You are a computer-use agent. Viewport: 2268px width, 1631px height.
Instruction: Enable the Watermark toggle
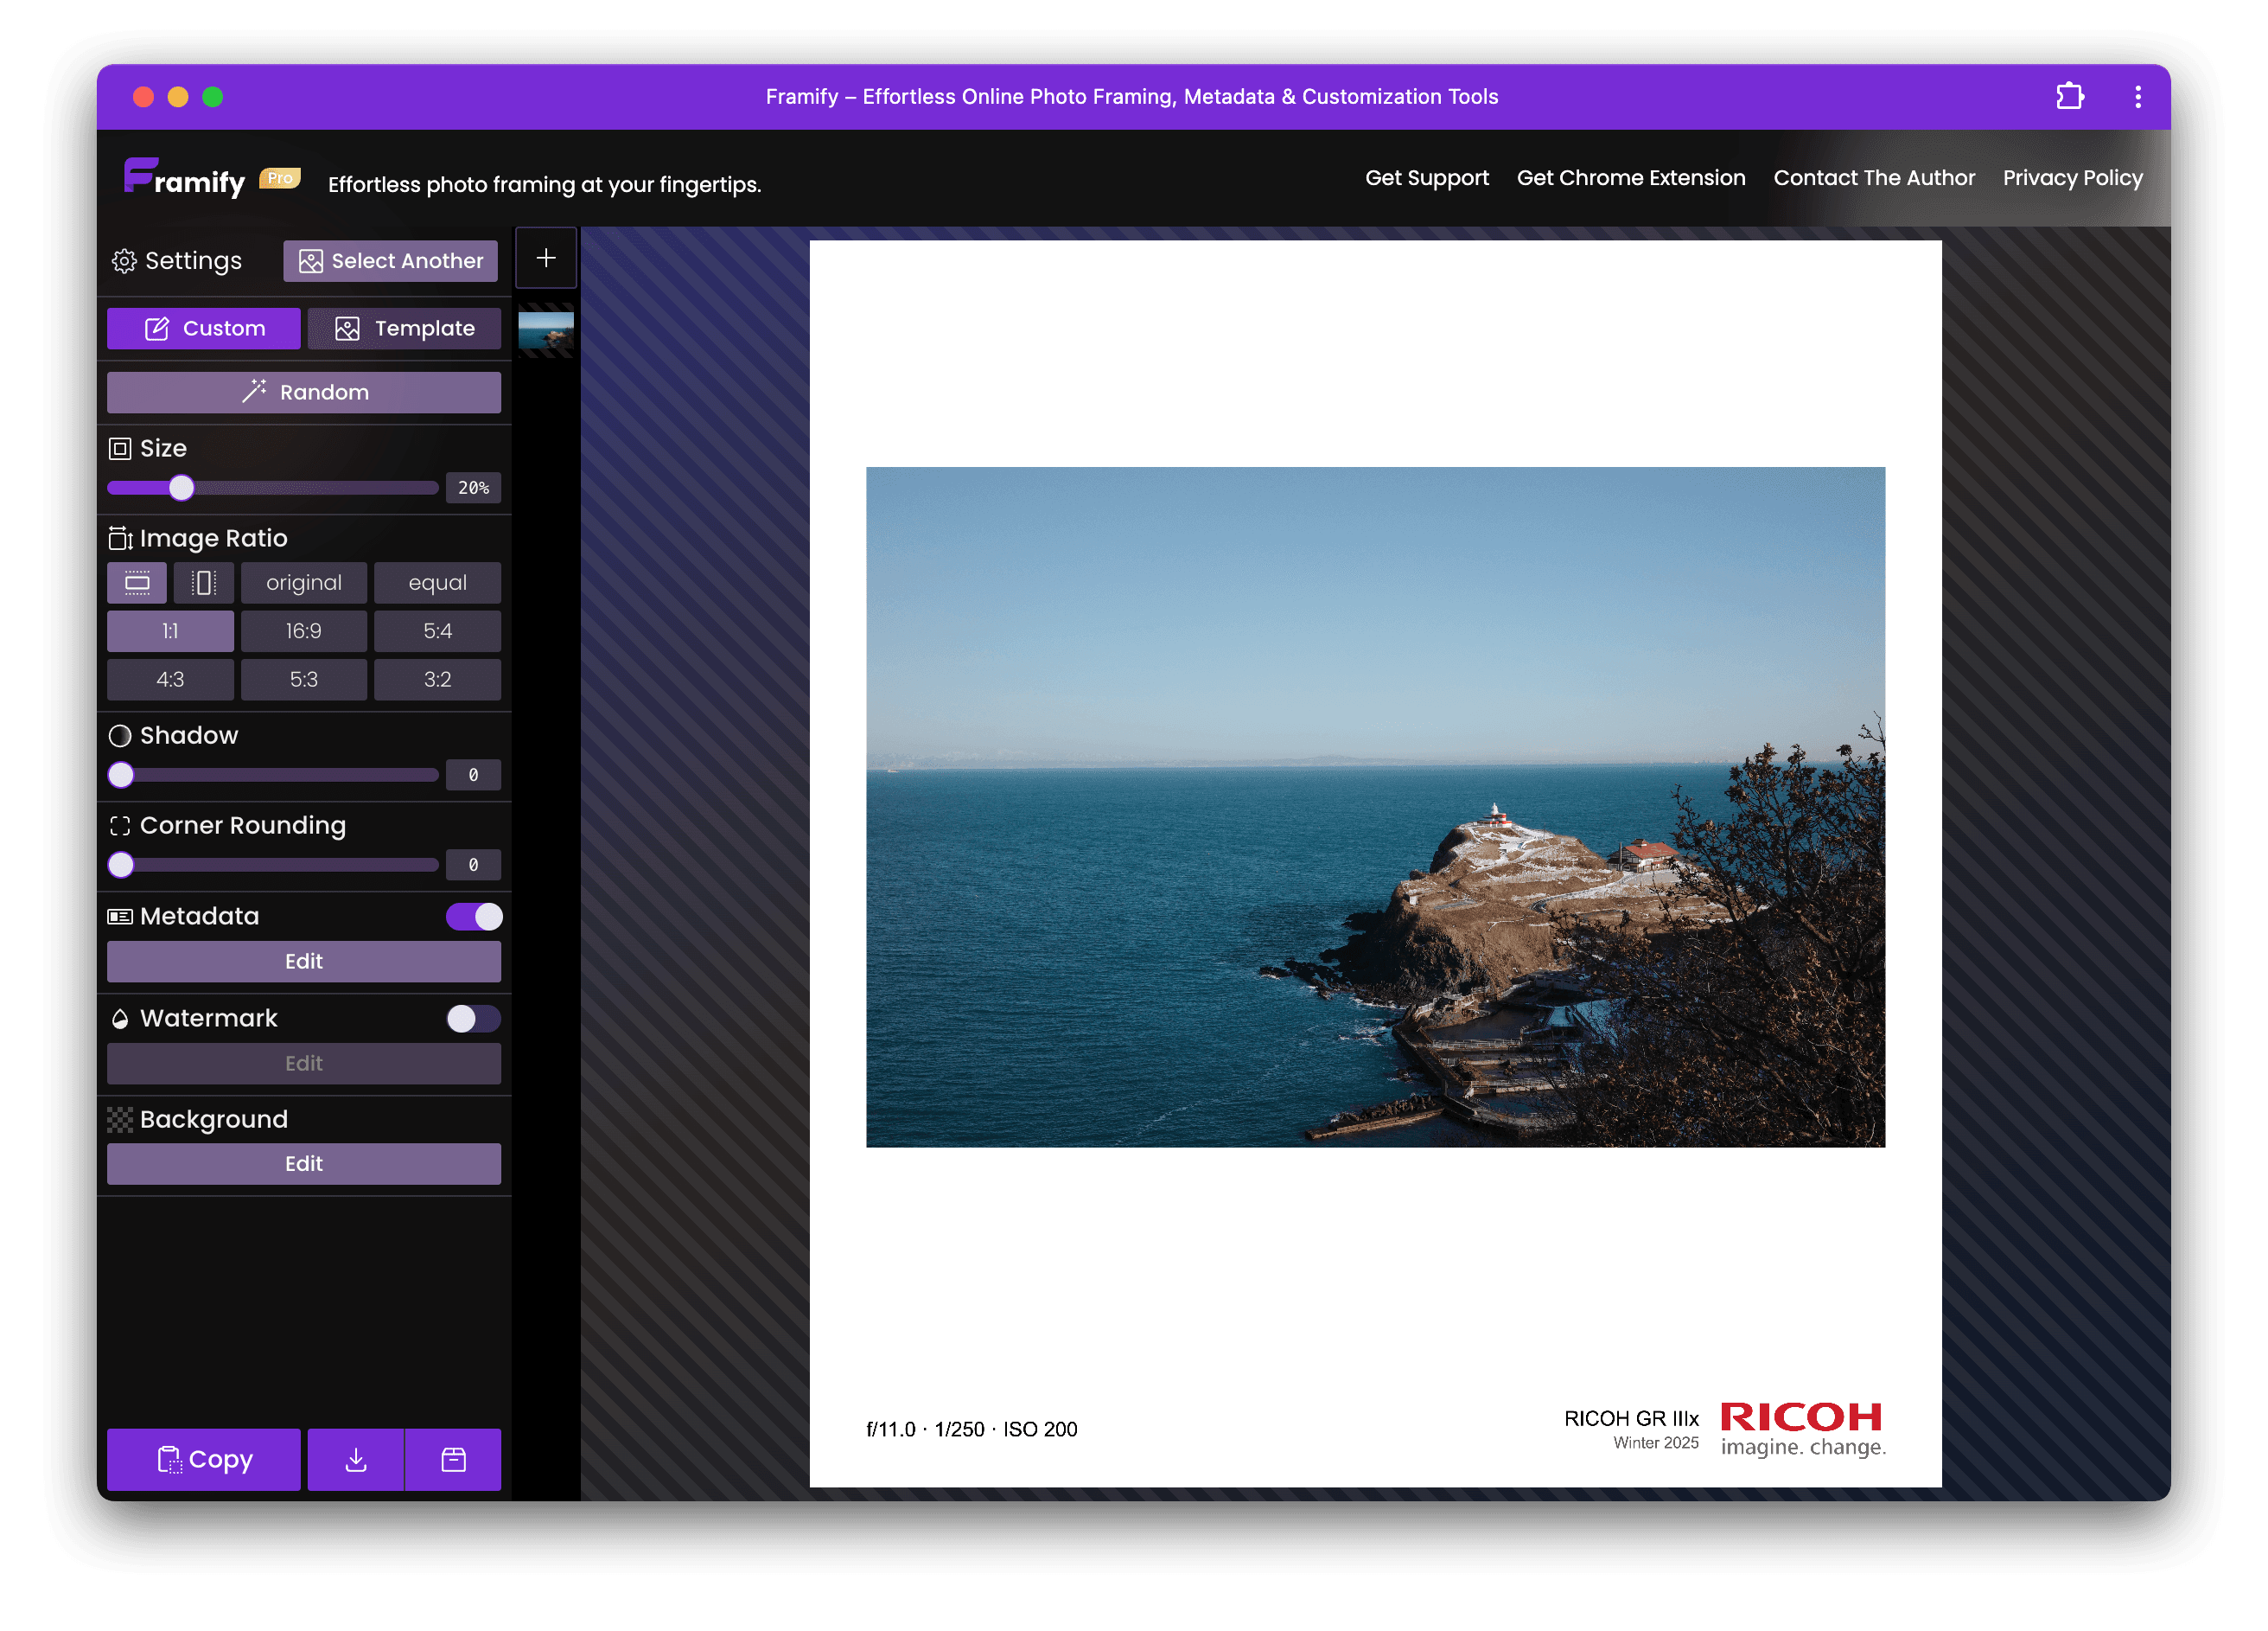click(x=474, y=1019)
